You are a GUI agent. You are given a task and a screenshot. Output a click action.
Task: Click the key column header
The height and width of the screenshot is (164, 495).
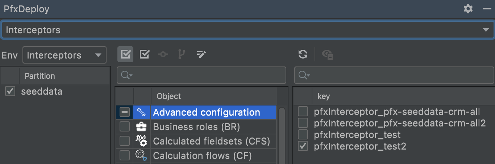(x=324, y=96)
